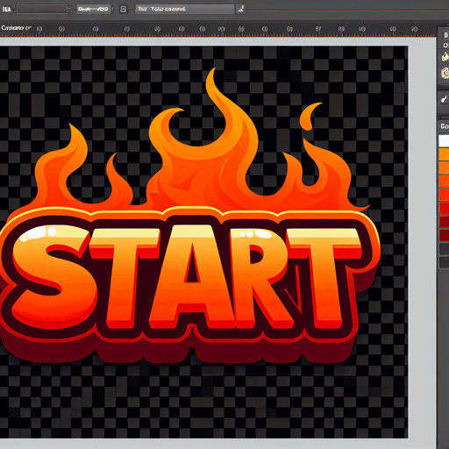Open the swatches panel header tab
449x449 pixels.
click(x=444, y=126)
